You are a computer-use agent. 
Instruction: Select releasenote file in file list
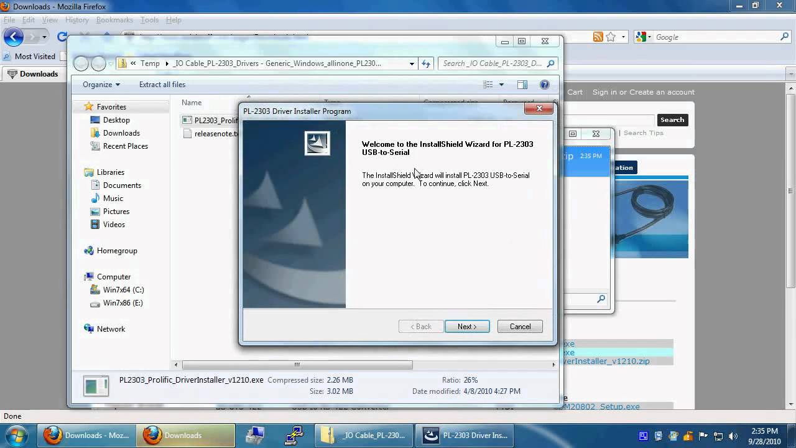[211, 134]
